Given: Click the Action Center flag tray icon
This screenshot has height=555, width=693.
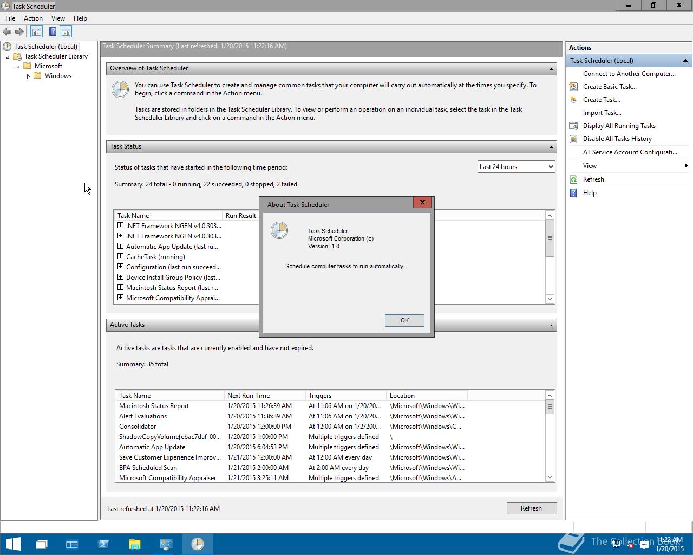Looking at the screenshot, I should (x=644, y=545).
